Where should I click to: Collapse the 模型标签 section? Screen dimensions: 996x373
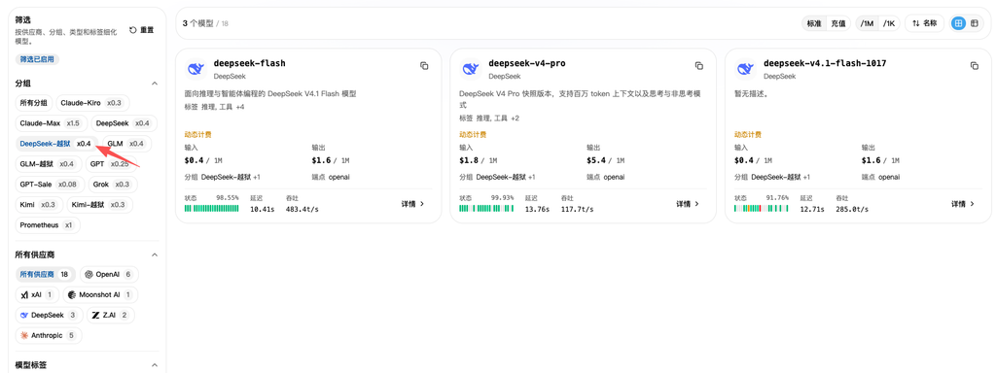pos(154,365)
